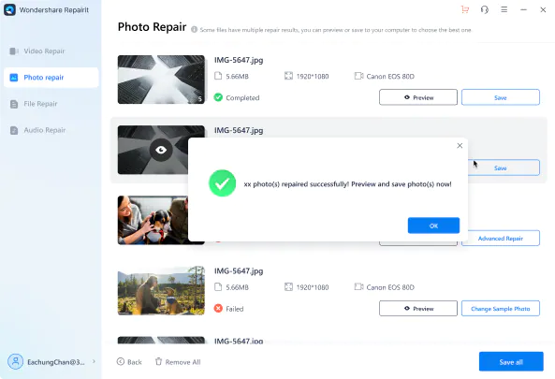Click the first row file size icon
Screen dimensions: 555x379
click(x=218, y=76)
